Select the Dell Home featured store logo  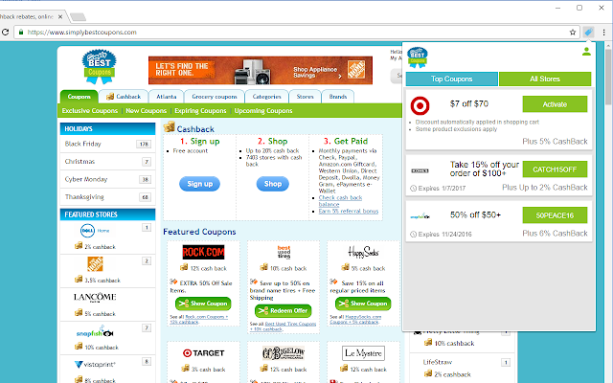94,231
